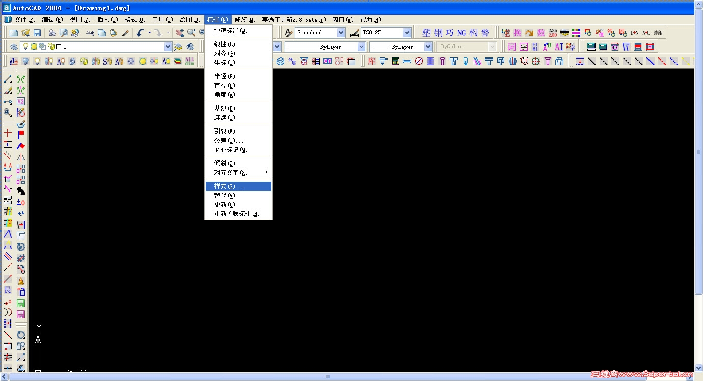Open the 插入(I) menu
Viewport: 703px width, 381px height.
[x=107, y=20]
